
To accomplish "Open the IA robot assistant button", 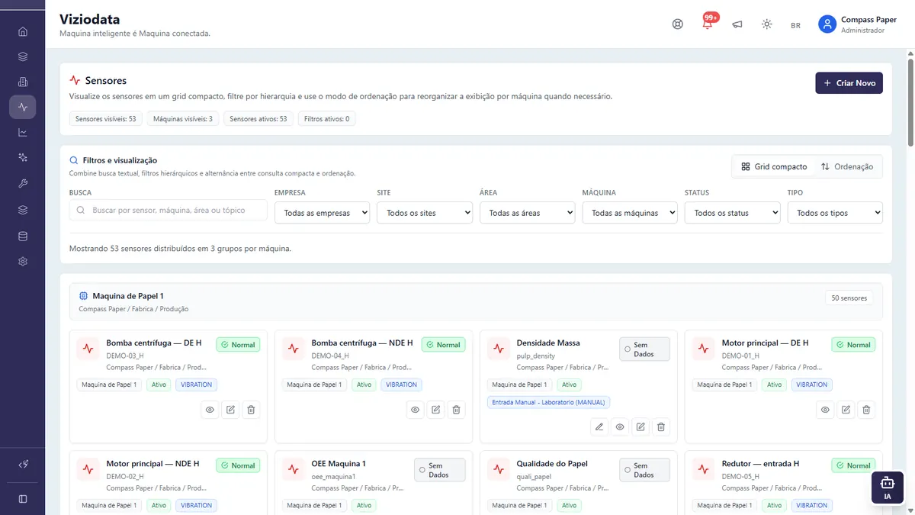I will (887, 488).
